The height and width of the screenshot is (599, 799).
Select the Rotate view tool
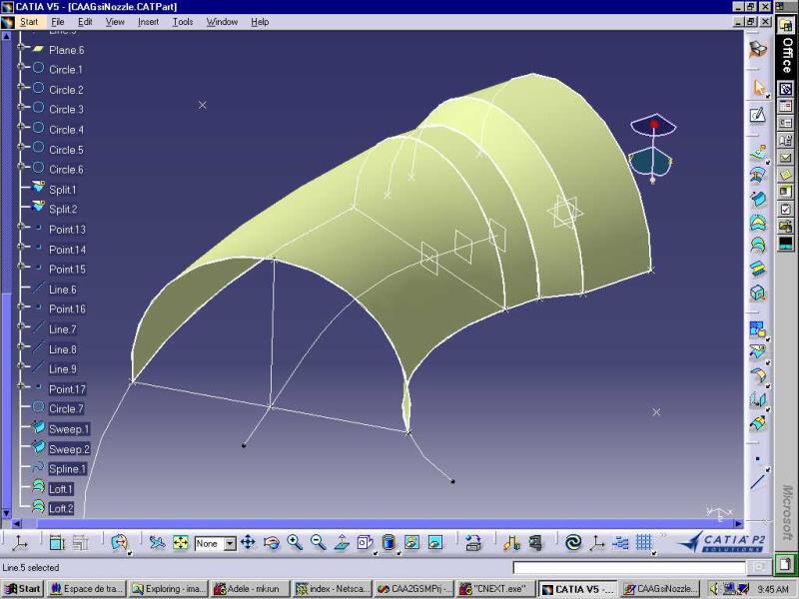tap(272, 543)
